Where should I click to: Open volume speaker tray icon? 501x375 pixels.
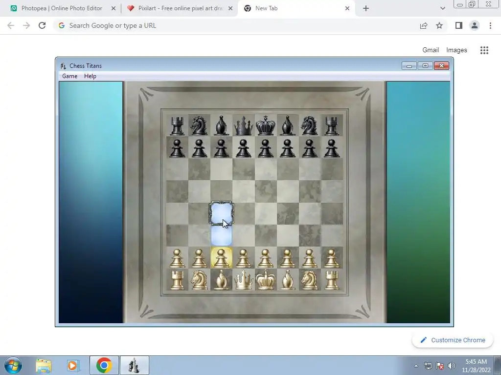coord(451,366)
